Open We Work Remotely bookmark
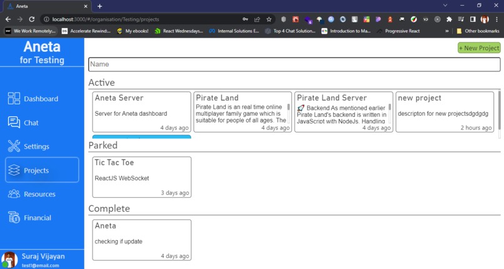 (x=31, y=31)
